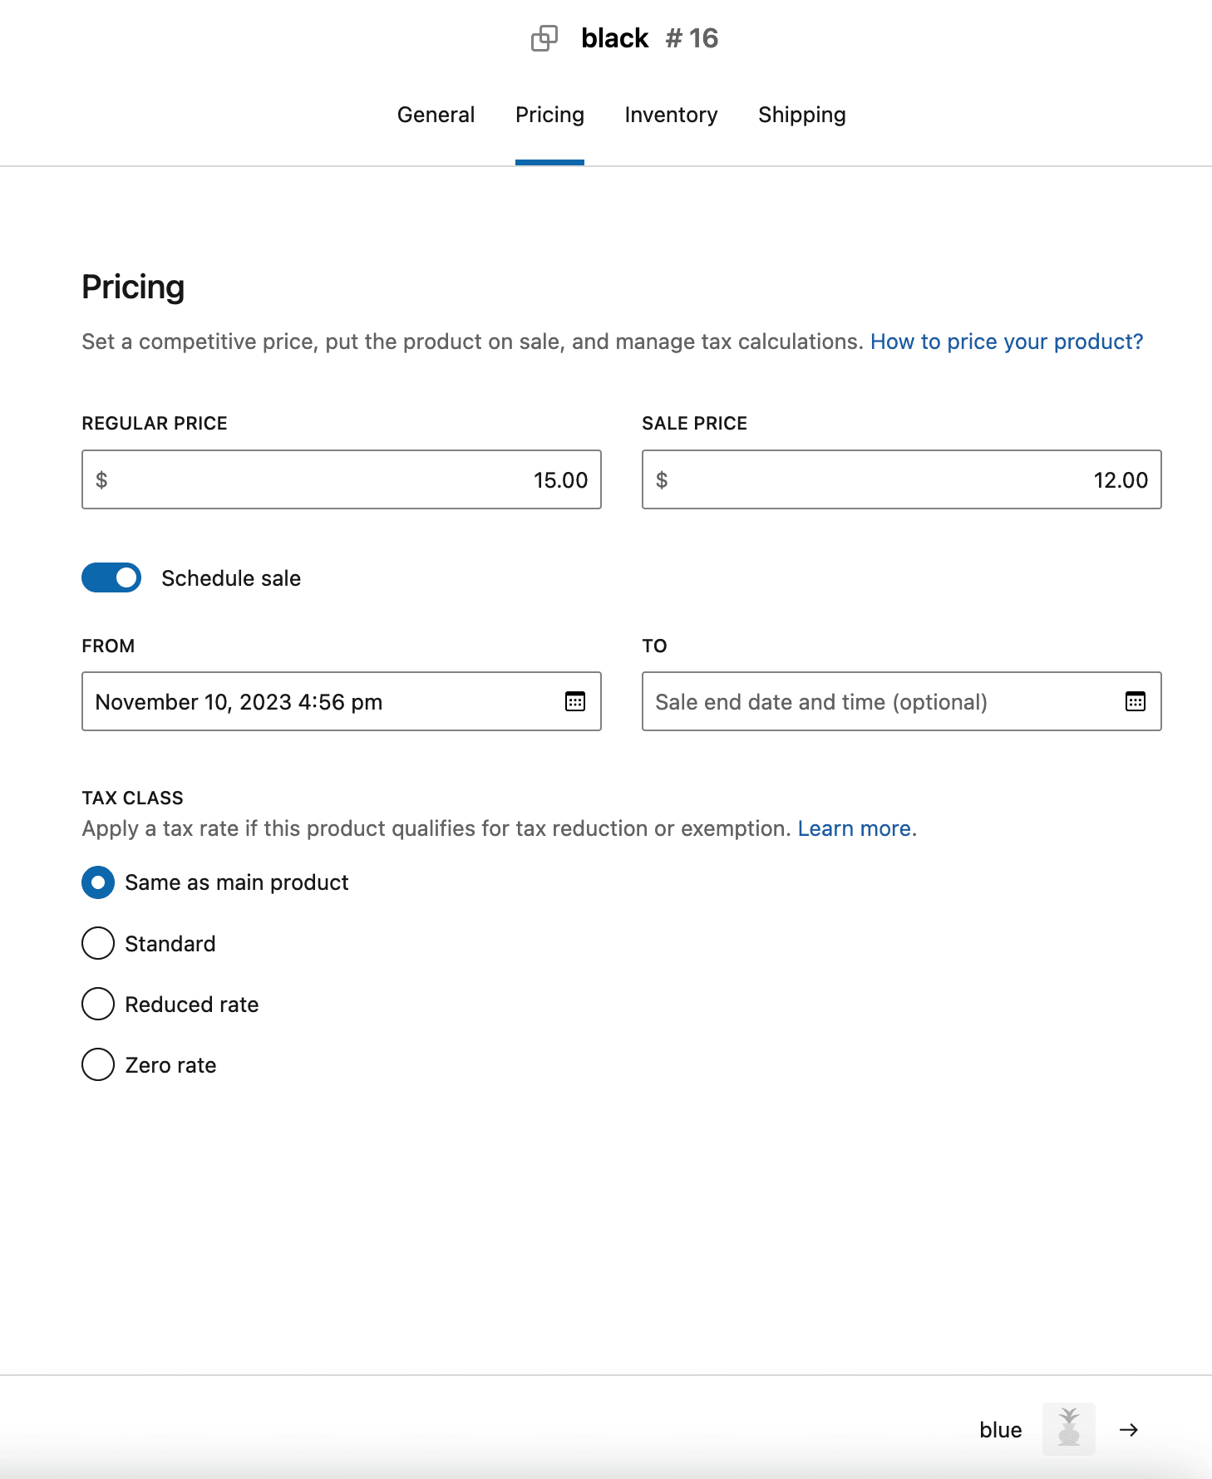Select Same as main product tax class
This screenshot has width=1212, height=1479.
coord(97,882)
